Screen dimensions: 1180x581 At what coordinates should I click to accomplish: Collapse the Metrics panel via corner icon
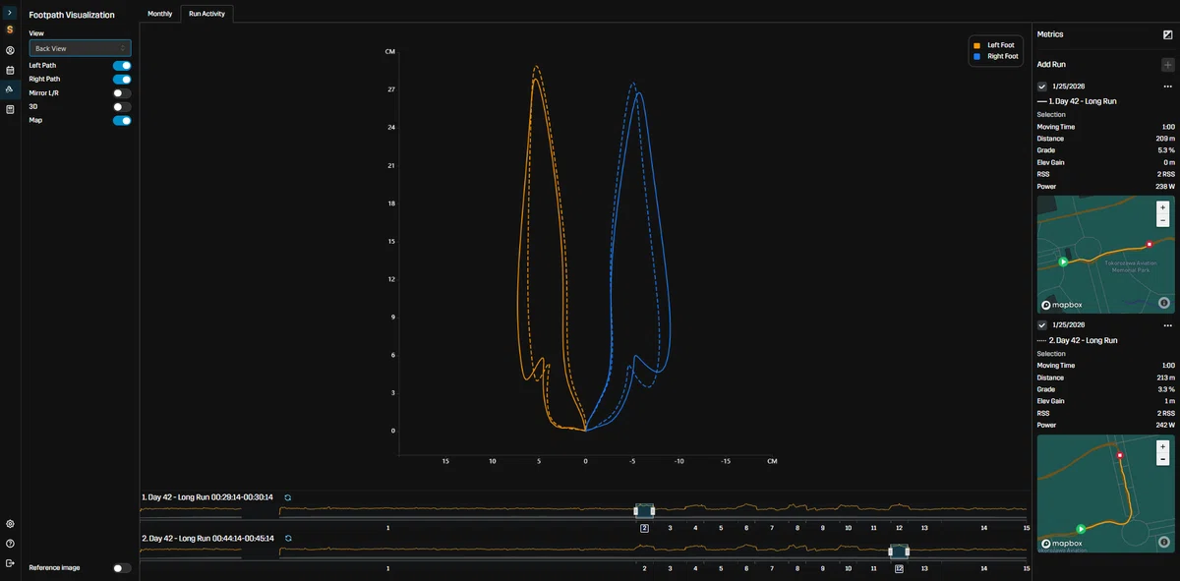(x=1167, y=34)
